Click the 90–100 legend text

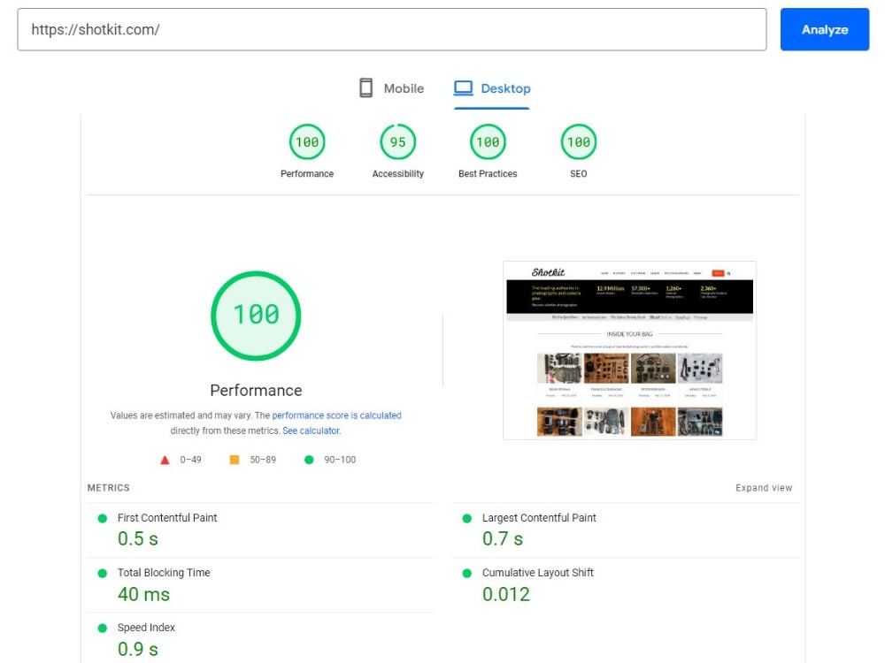click(x=340, y=460)
